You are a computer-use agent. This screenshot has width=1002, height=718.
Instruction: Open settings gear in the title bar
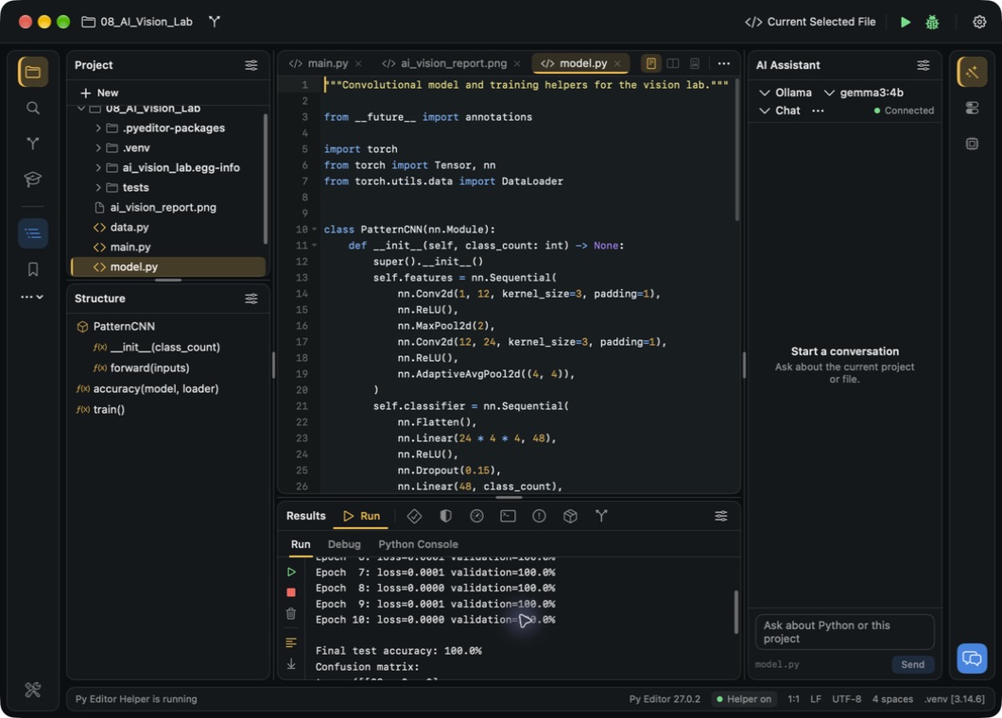(x=979, y=22)
